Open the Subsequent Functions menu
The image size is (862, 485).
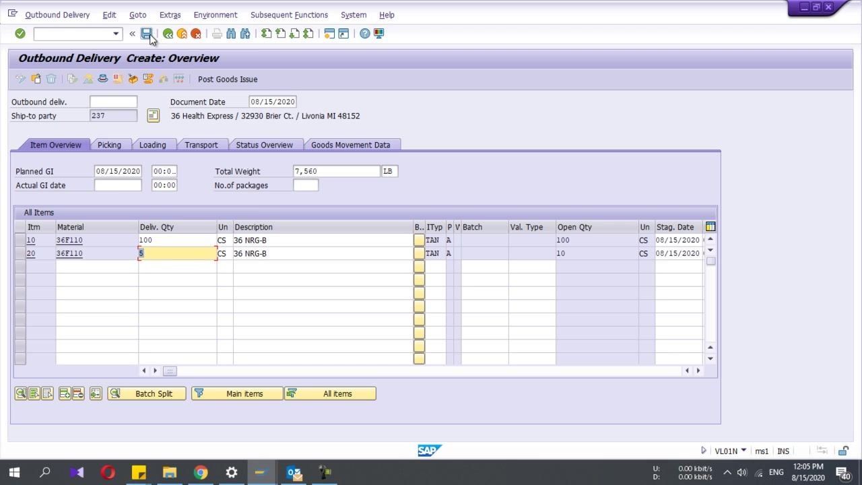tap(289, 15)
